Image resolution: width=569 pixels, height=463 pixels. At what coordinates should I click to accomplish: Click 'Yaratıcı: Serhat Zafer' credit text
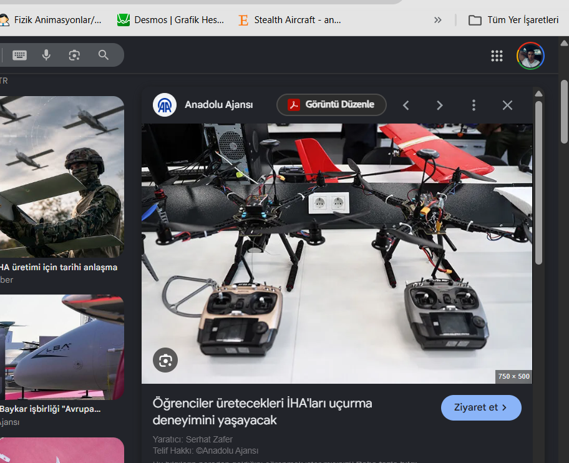pyautogui.click(x=193, y=439)
